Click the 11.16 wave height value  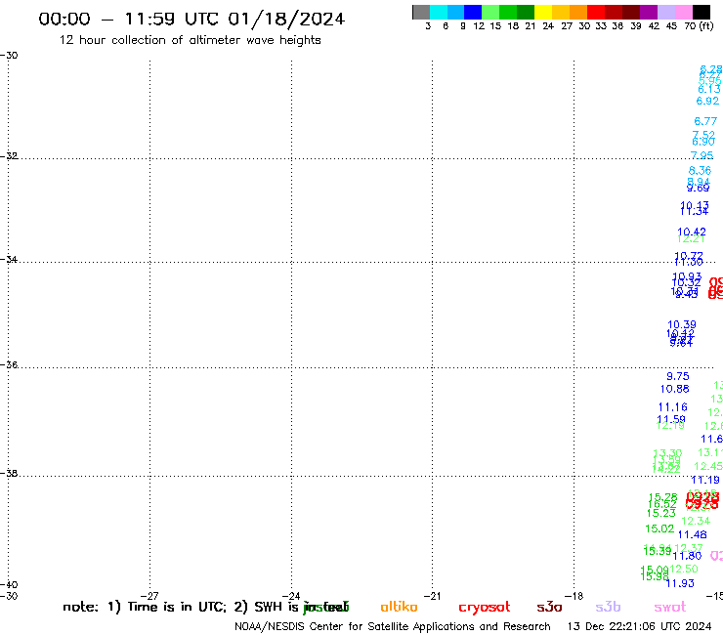point(673,407)
